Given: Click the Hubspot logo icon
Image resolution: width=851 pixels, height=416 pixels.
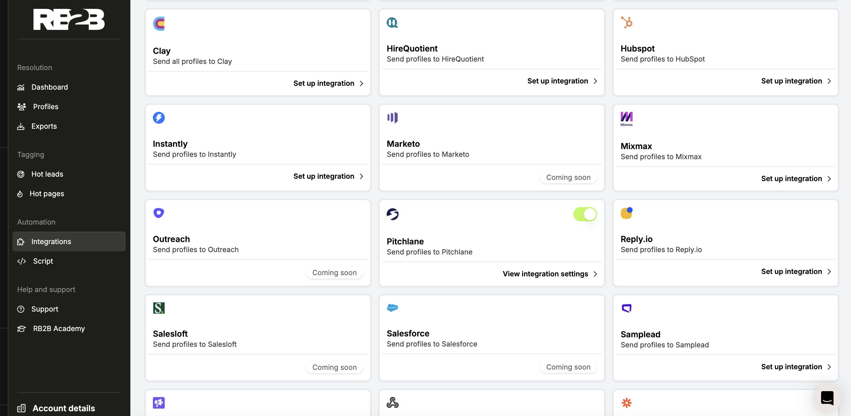Looking at the screenshot, I should [x=626, y=22].
